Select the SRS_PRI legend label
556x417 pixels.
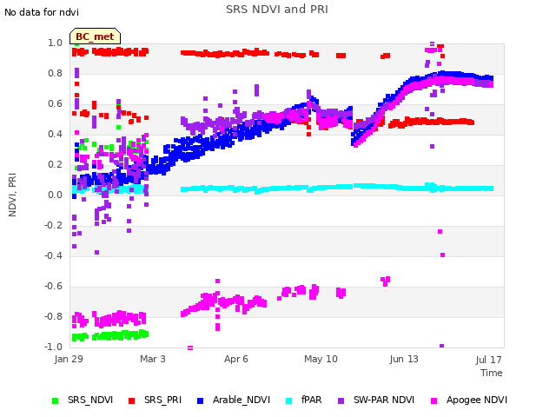162,400
